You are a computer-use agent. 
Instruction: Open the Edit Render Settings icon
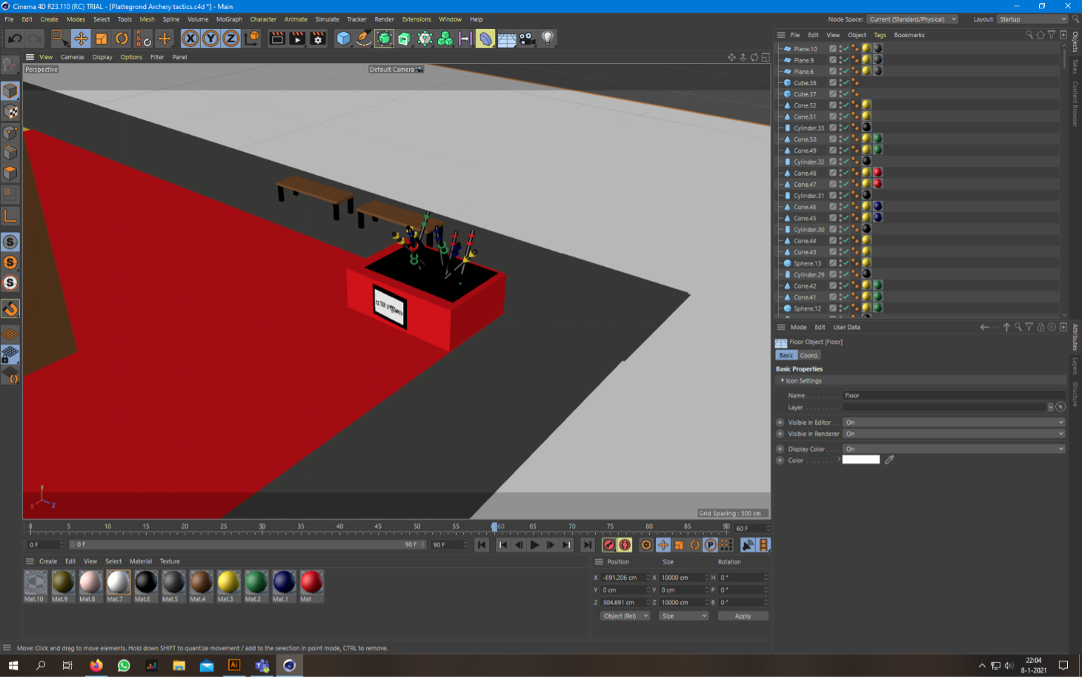pos(318,39)
